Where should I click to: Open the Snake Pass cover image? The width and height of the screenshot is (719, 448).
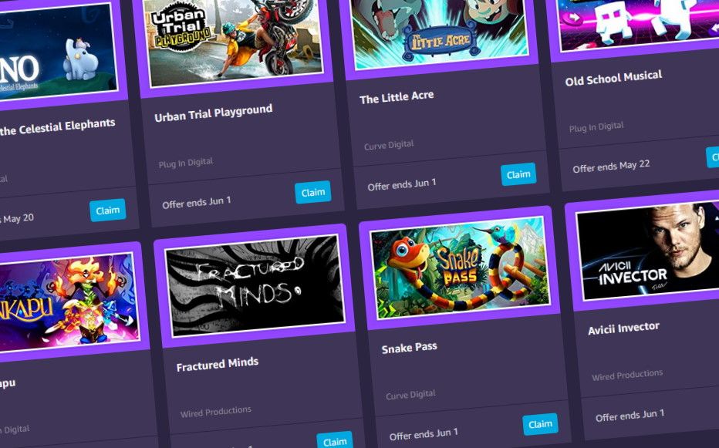[460, 268]
